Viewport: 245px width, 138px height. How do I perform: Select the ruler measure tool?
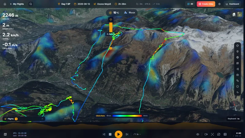[x=238, y=81]
